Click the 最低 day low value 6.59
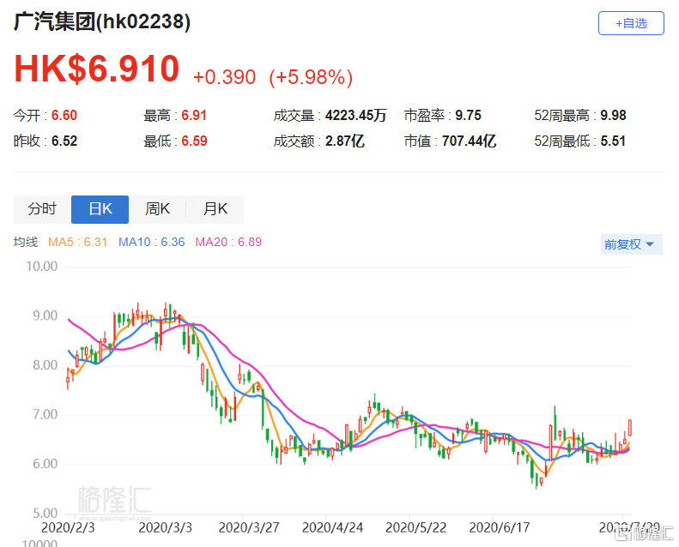 (x=194, y=141)
